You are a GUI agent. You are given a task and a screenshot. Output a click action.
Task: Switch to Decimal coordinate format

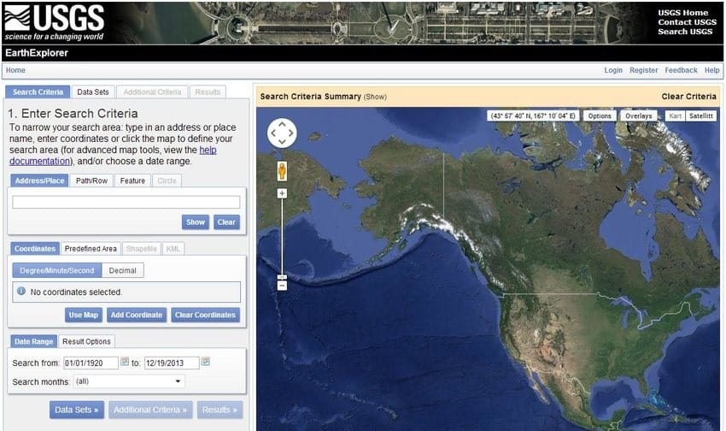tap(122, 270)
